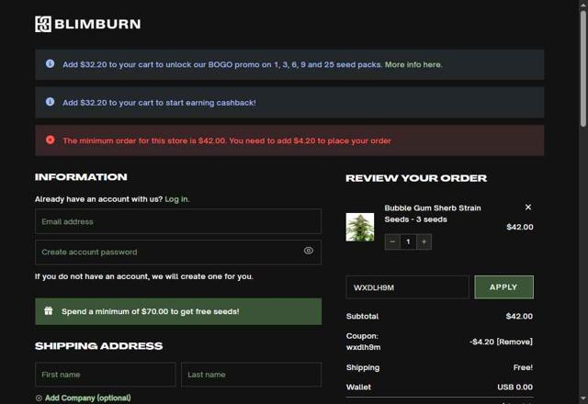The width and height of the screenshot is (588, 404).
Task: Focus the First name field
Action: click(x=106, y=375)
